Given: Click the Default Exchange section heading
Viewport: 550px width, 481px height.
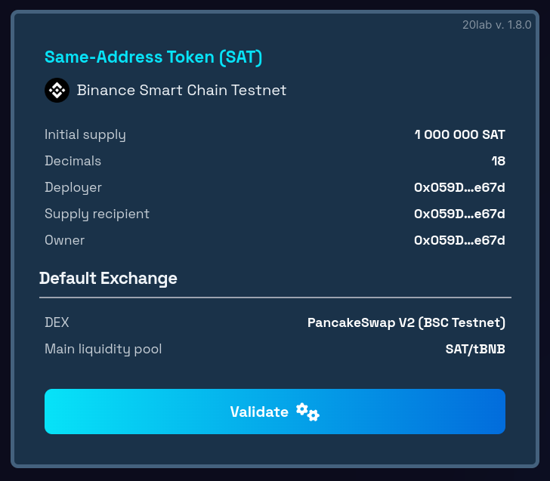Looking at the screenshot, I should click(x=108, y=278).
